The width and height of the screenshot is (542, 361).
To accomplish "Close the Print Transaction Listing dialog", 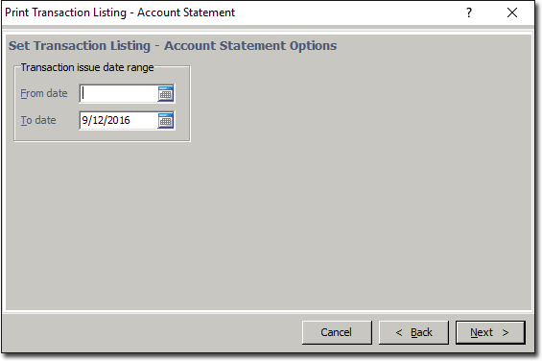I will [x=512, y=12].
